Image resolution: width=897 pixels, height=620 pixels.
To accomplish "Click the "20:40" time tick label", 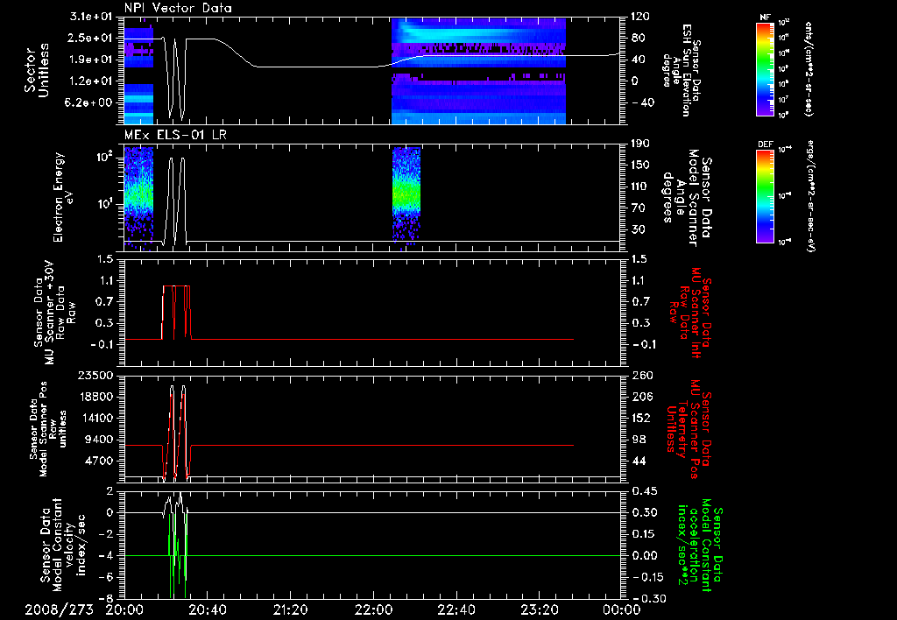I will 207,609.
